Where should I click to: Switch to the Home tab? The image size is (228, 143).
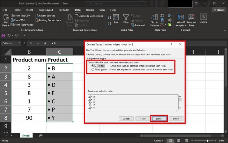click(17, 10)
